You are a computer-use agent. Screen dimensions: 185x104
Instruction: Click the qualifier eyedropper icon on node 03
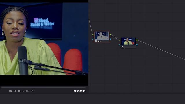point(101,41)
